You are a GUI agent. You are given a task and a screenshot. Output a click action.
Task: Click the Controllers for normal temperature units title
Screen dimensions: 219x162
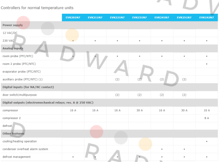[x=37, y=8]
